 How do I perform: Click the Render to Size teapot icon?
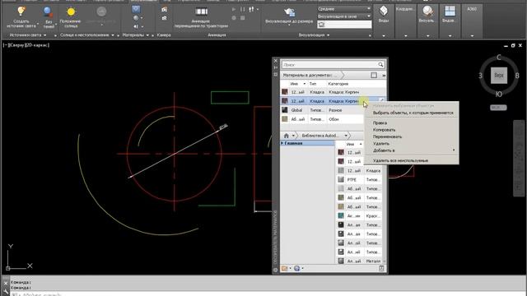(289, 12)
